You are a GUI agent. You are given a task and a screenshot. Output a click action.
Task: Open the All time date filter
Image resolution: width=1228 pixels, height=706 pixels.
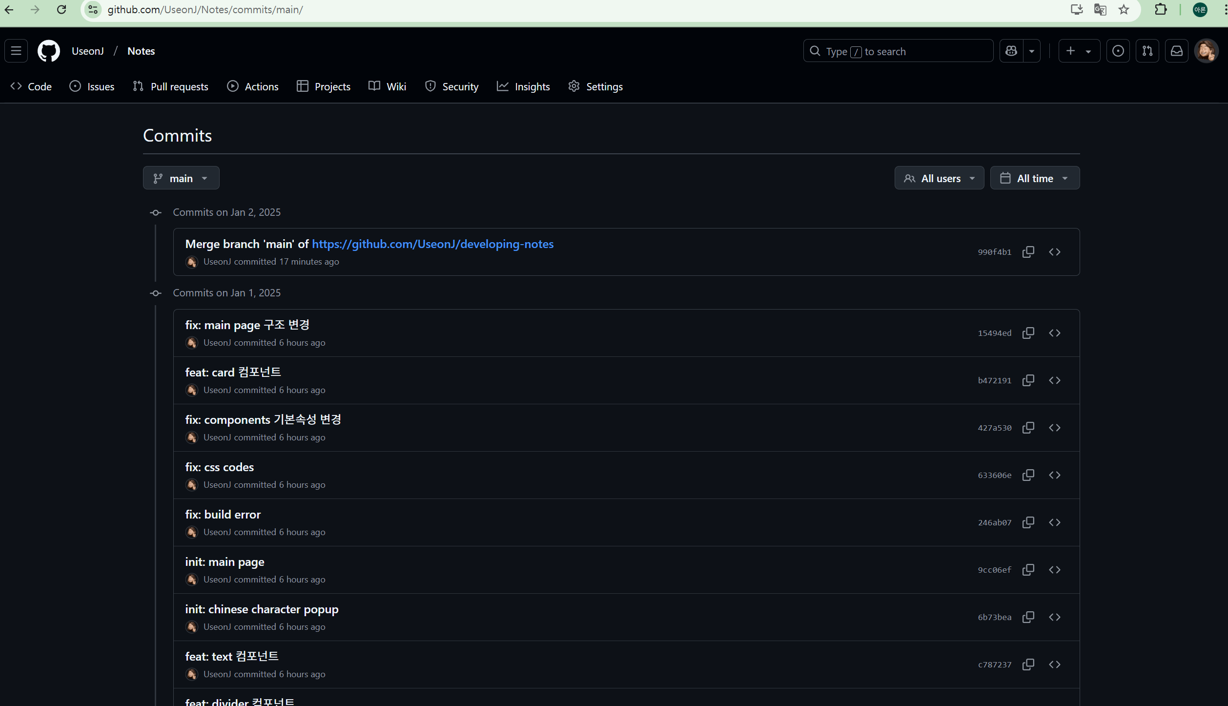tap(1034, 178)
